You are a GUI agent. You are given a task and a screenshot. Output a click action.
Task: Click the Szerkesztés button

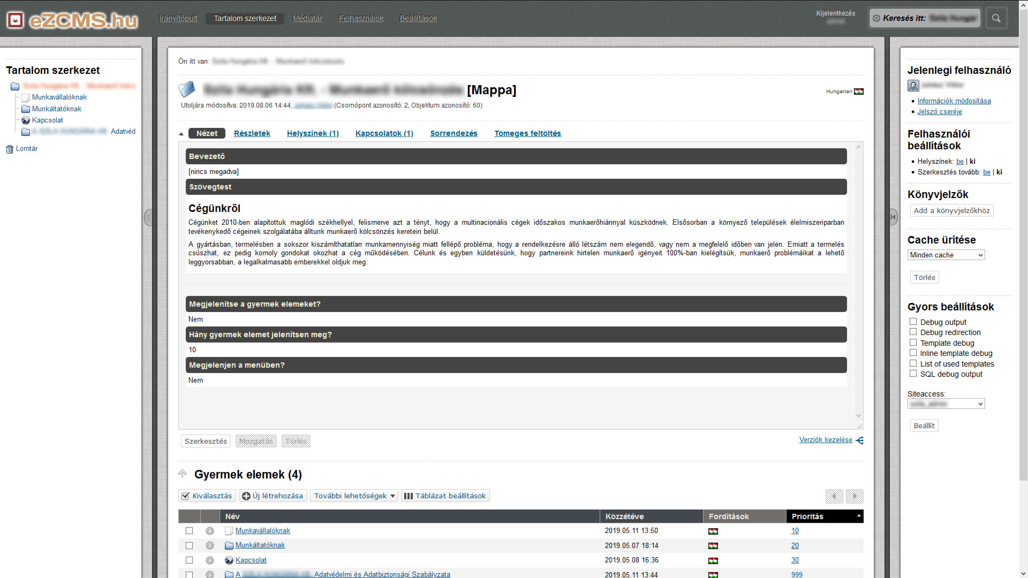(206, 442)
